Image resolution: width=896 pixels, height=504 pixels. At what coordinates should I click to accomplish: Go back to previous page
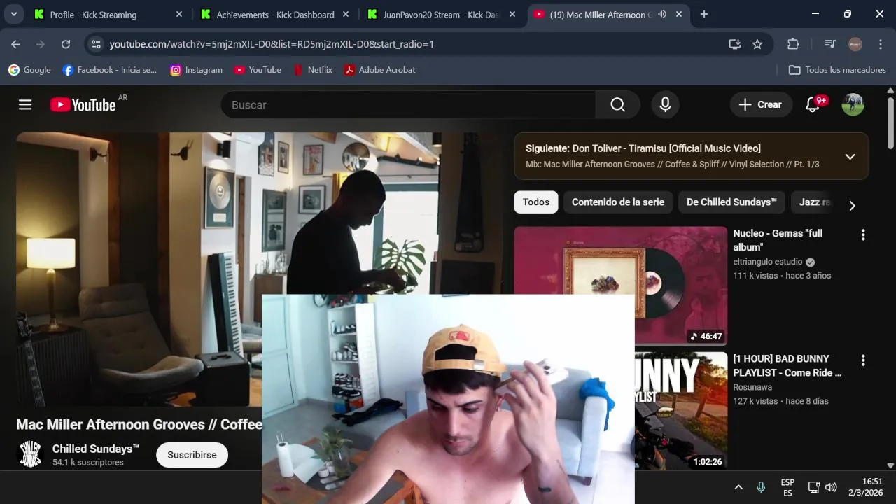15,44
